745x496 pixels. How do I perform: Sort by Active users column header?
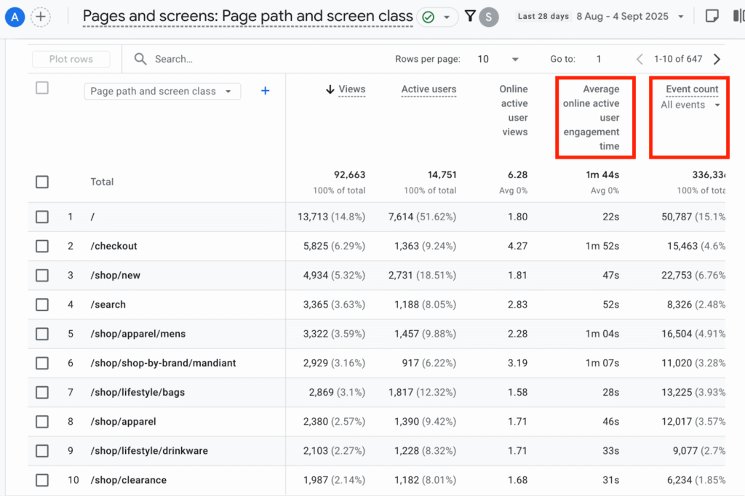click(x=429, y=89)
